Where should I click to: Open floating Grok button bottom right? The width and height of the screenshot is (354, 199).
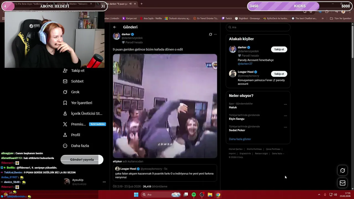[342, 171]
